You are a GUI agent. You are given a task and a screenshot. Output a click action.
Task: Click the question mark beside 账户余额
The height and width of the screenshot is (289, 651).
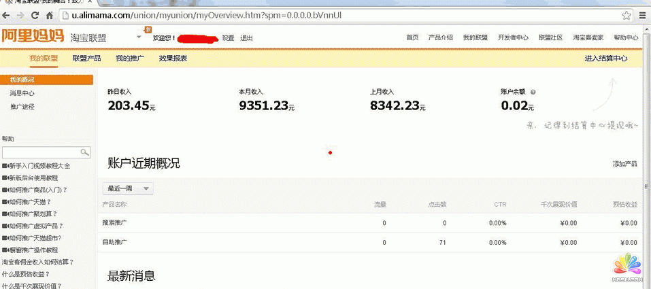point(533,92)
